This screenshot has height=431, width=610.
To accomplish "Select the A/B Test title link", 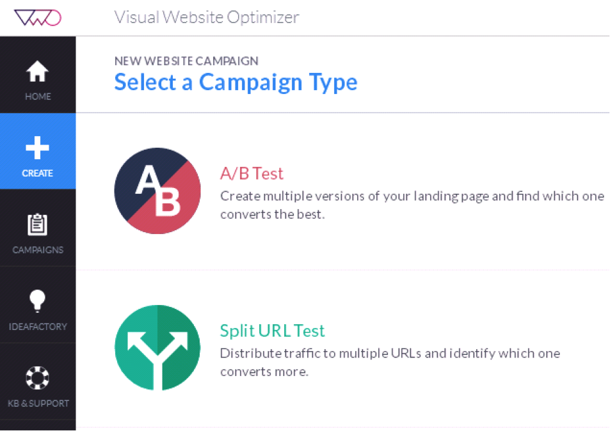I will point(252,173).
